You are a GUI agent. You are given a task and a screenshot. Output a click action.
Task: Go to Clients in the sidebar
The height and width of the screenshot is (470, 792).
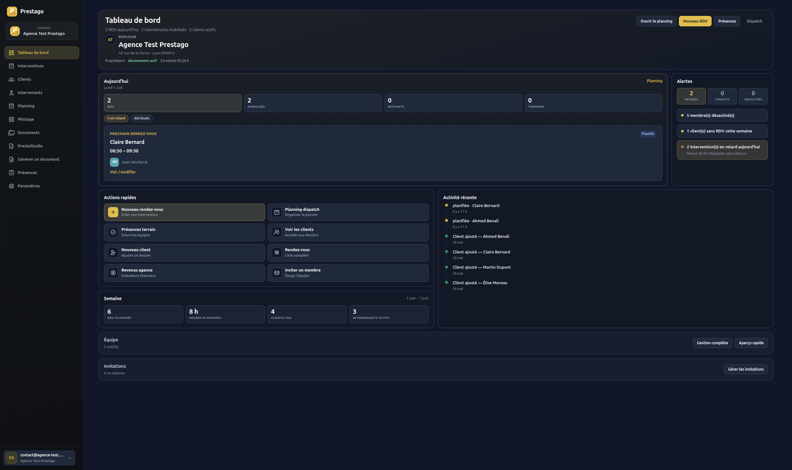tap(42, 79)
